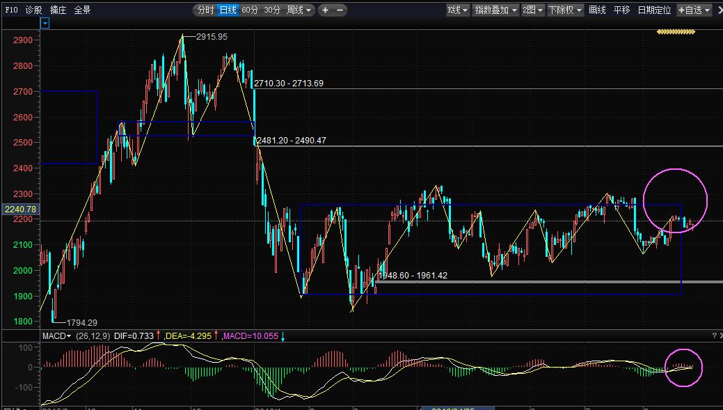Viewport: 723px width, 410px height.
Task: Open the MACD indicator selector dropdown
Action: [57, 336]
